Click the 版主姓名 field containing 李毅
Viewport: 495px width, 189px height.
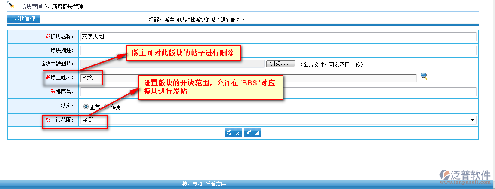tap(249, 78)
